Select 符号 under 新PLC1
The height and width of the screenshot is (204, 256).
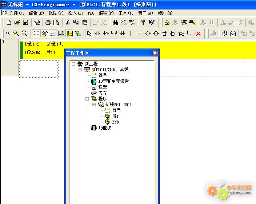(x=103, y=75)
